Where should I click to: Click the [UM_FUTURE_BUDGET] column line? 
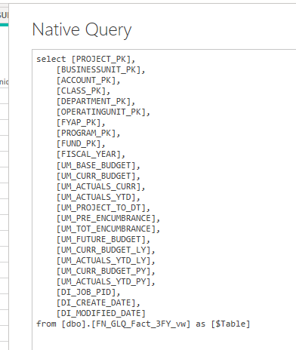[x=103, y=240]
